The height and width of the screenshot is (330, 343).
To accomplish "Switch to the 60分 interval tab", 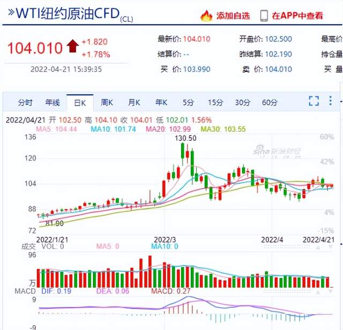I will [270, 102].
